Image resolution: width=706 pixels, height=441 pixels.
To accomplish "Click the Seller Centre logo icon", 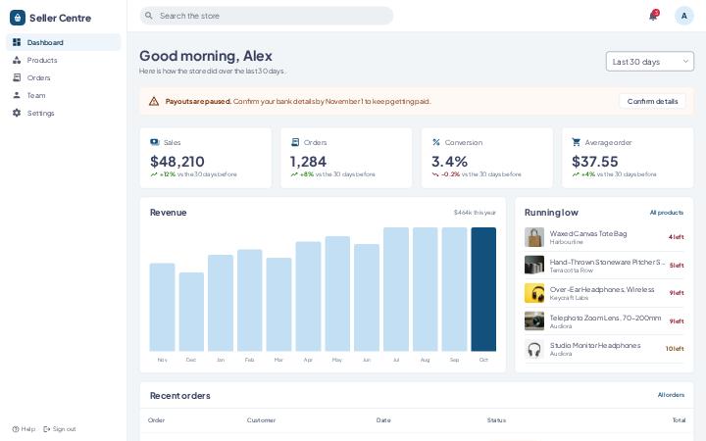I will [18, 18].
